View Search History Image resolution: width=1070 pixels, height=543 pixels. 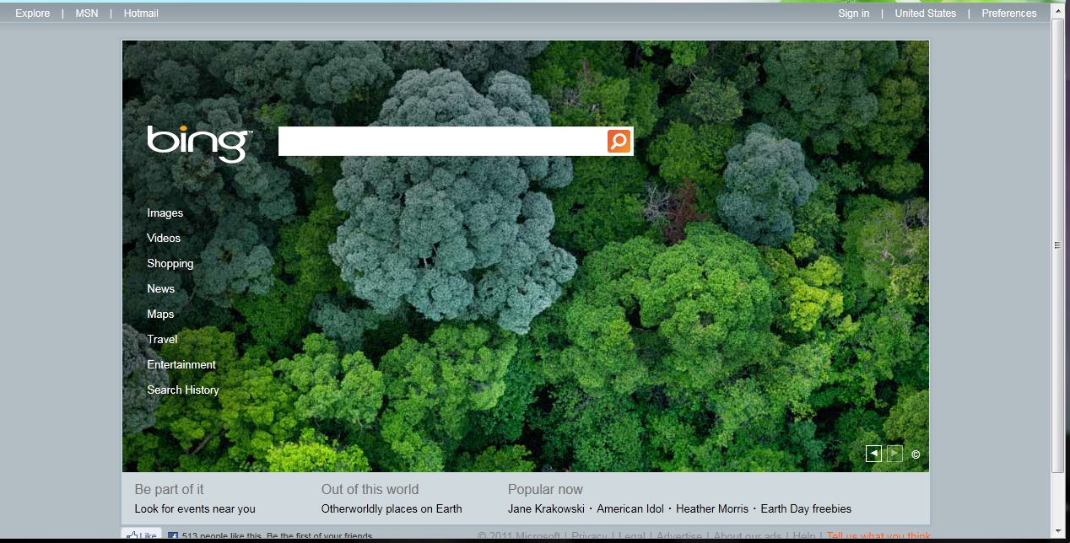[183, 390]
